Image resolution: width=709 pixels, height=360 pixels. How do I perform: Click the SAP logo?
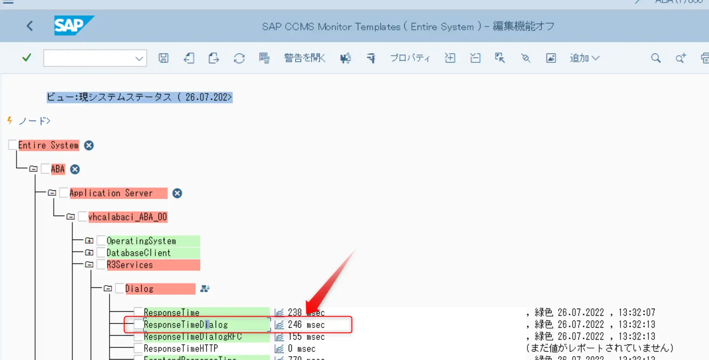point(74,26)
